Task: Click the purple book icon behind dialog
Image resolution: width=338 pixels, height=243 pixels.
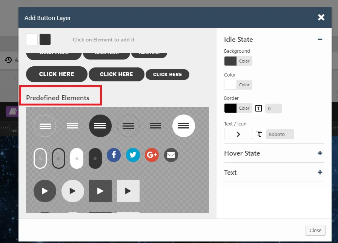Action: tap(12, 112)
